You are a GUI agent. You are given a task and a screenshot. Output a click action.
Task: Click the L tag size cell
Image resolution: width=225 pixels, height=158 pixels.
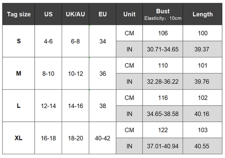(19, 106)
